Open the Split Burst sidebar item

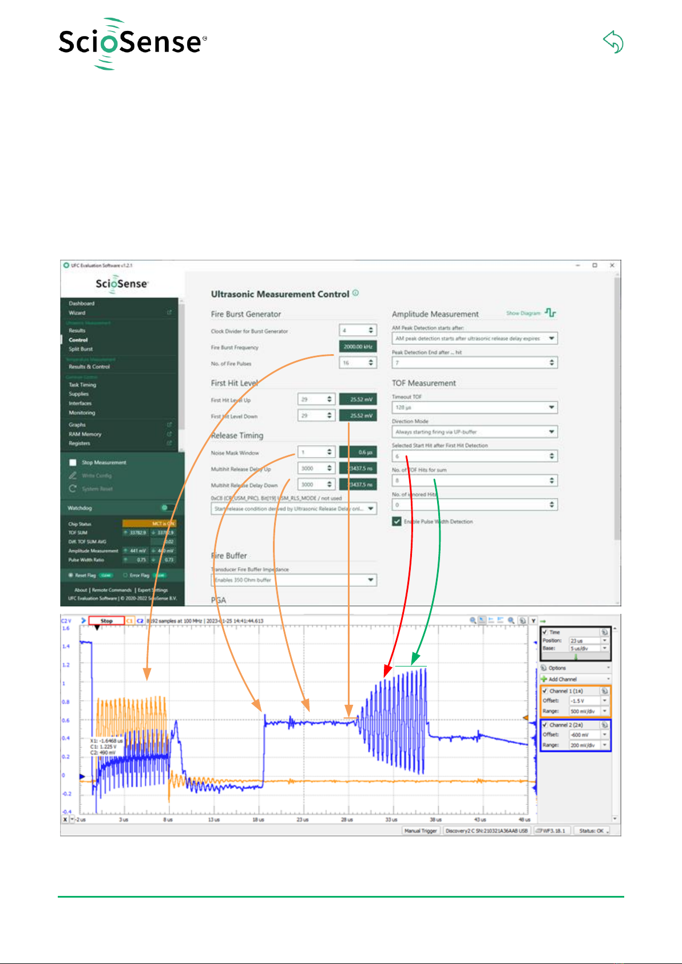(x=81, y=349)
